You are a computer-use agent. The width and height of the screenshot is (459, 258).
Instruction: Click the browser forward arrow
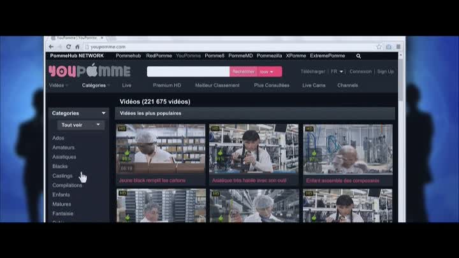pyautogui.click(x=60, y=47)
